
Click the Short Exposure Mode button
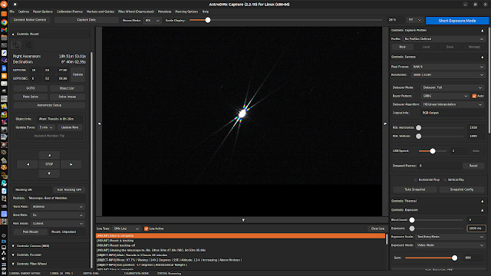457,21
